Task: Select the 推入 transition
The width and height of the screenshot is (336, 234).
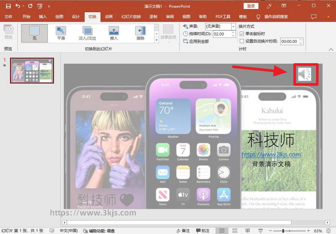Action: click(x=114, y=33)
